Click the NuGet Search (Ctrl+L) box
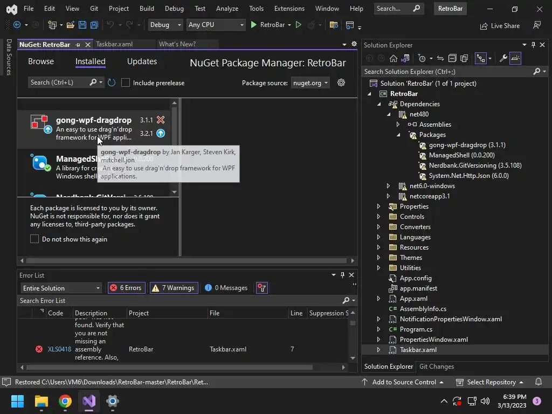Image resolution: width=552 pixels, height=414 pixels. tap(58, 82)
